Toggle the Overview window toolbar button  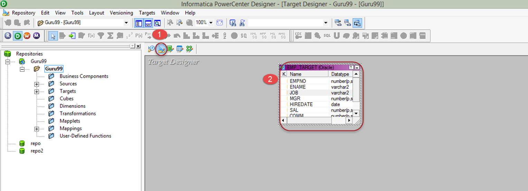tap(157, 23)
